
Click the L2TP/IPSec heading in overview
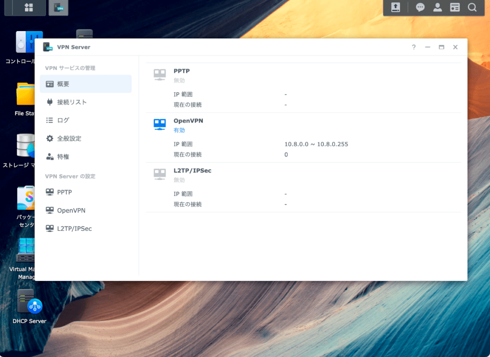192,170
